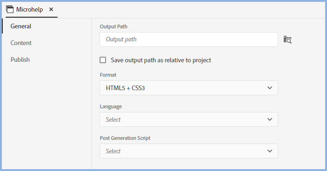Screen dimensions: 327x171
Task: Enable Save output path as relative to project
Action: click(x=103, y=60)
